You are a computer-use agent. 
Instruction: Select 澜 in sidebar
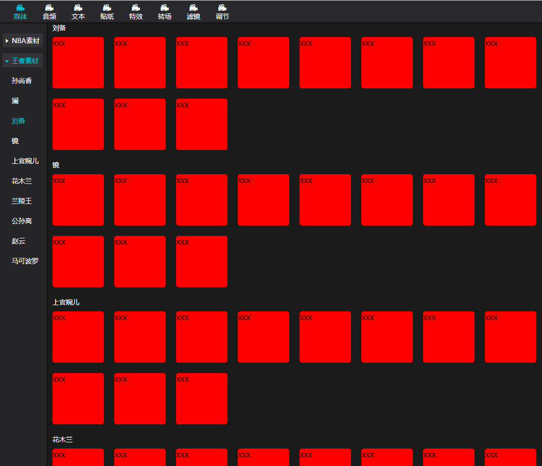[15, 101]
